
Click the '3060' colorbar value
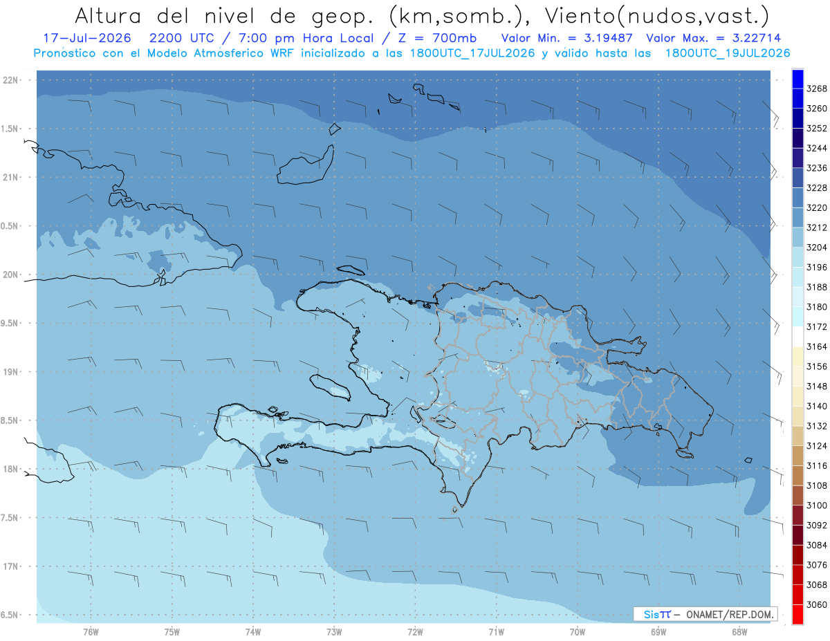(x=817, y=605)
